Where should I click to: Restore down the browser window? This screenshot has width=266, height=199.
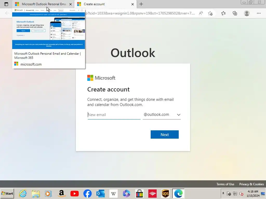click(250, 2)
